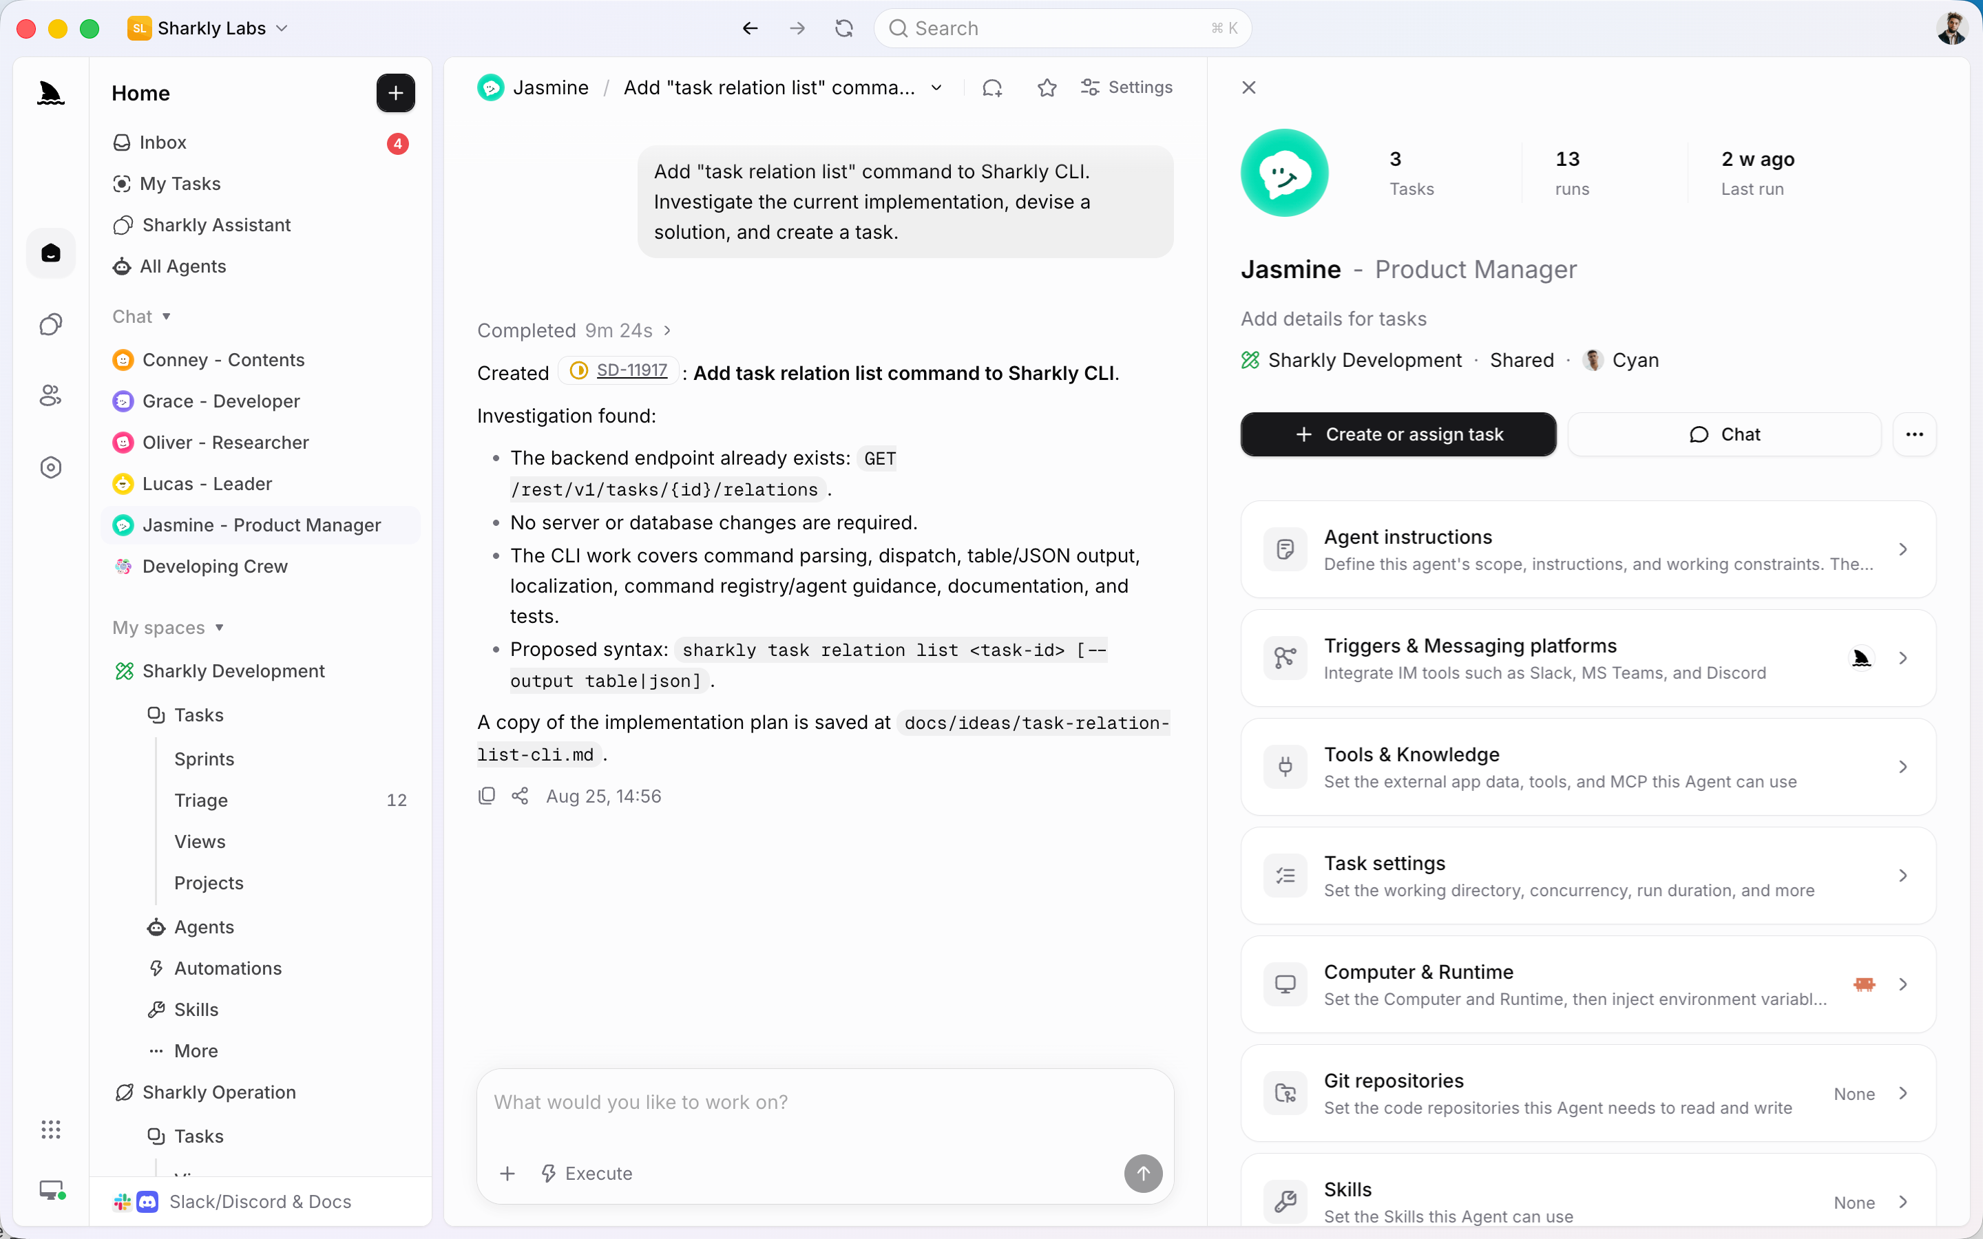Screen dimensions: 1983x1239
Task: Open the Inbox
Action: [x=260, y=142]
